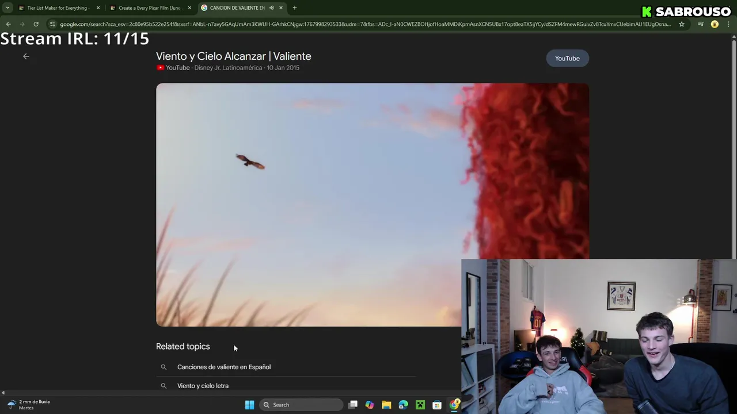This screenshot has height=414, width=737.
Task: Click the Disney Jr. Latinoamérica channel text
Action: [x=228, y=68]
